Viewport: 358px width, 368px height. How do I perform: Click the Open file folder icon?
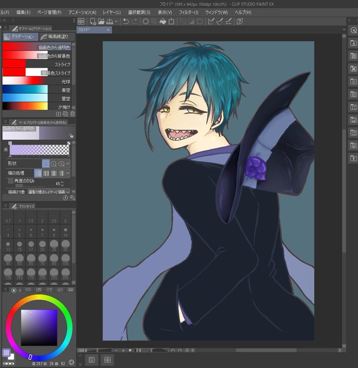point(101,22)
